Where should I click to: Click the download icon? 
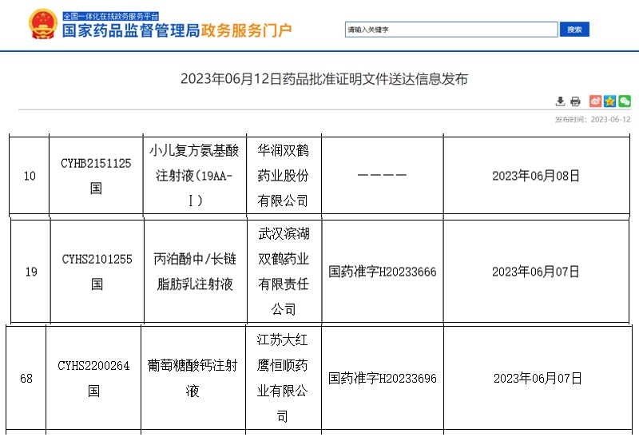pyautogui.click(x=561, y=101)
